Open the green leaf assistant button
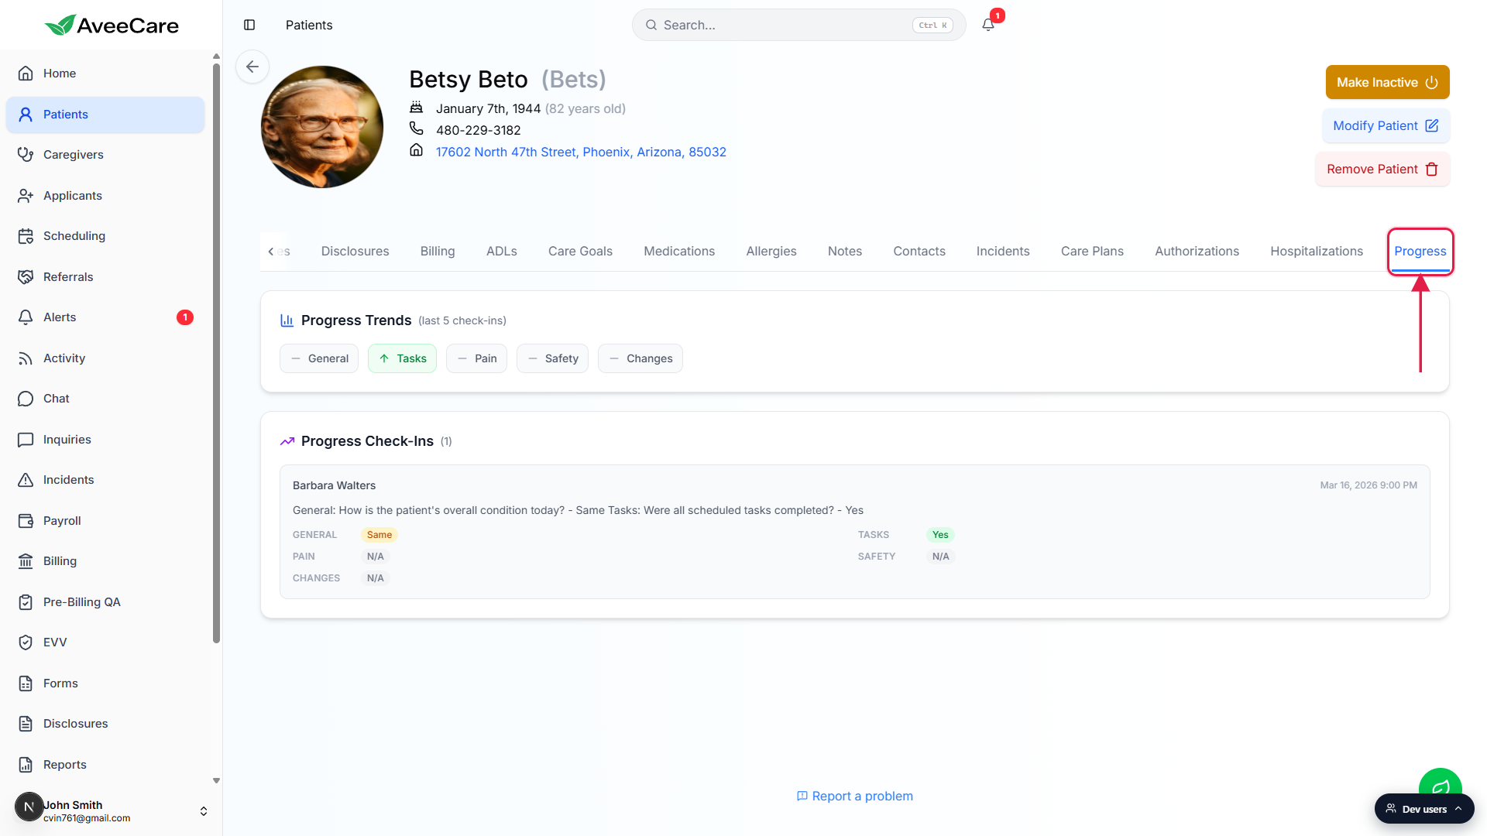Image resolution: width=1487 pixels, height=836 pixels. [1440, 782]
